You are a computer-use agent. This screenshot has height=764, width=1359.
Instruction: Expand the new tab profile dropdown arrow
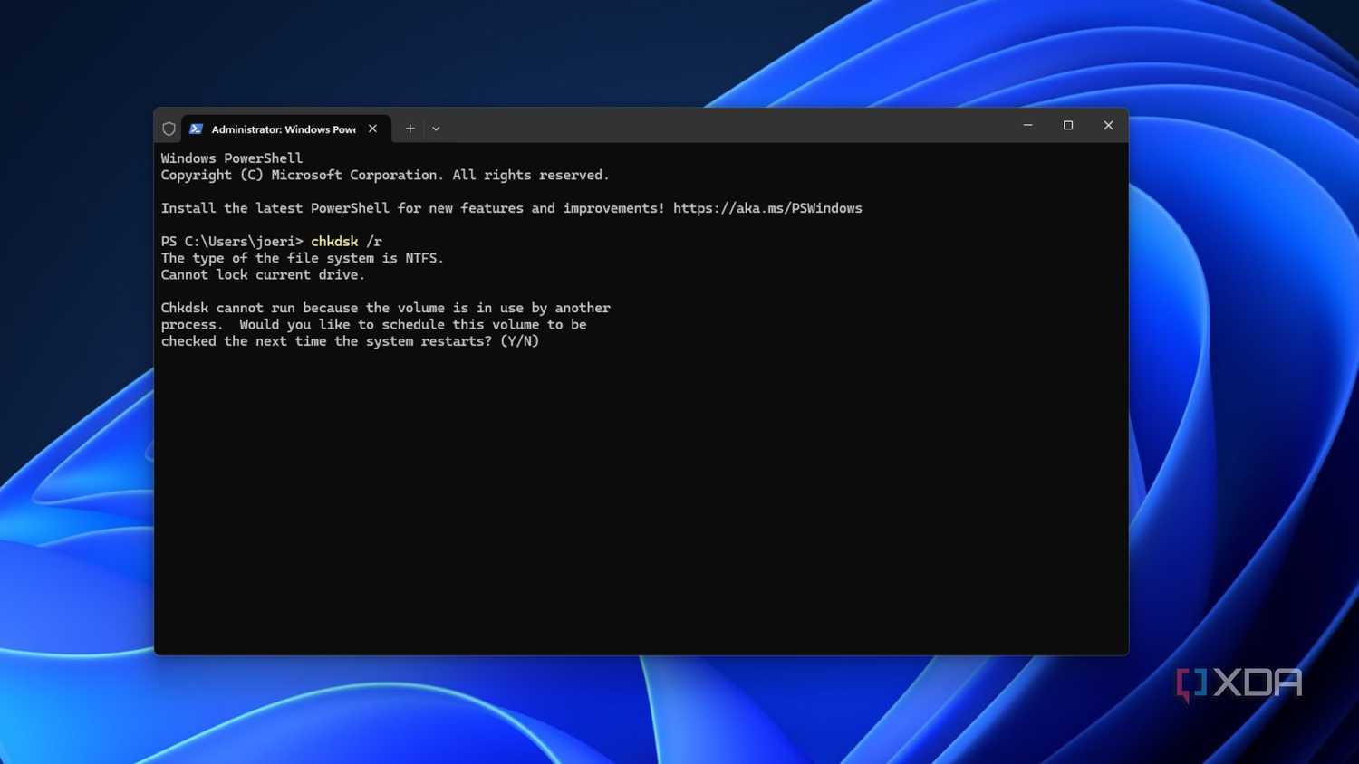(436, 129)
